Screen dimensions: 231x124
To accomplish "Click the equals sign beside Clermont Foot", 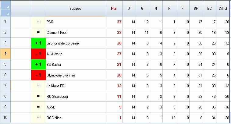I will tap(38, 33).
